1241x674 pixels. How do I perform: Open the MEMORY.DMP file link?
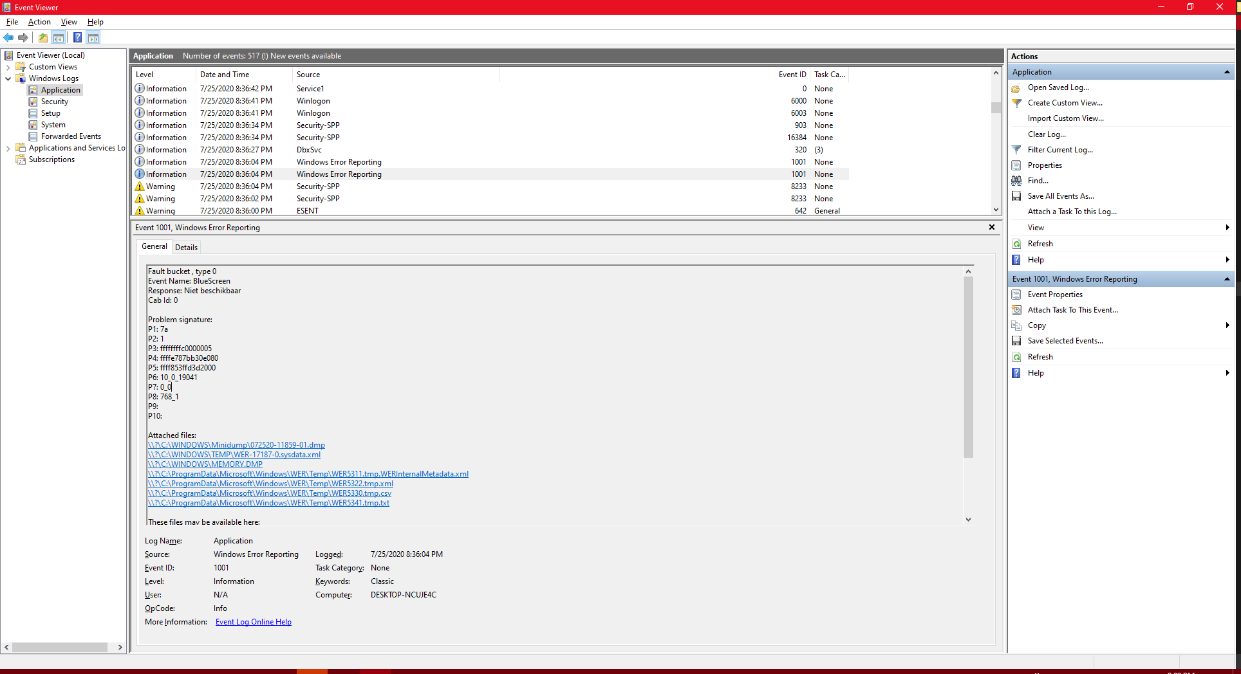coord(205,464)
